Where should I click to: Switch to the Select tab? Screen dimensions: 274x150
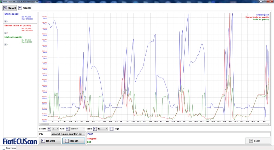10,8
